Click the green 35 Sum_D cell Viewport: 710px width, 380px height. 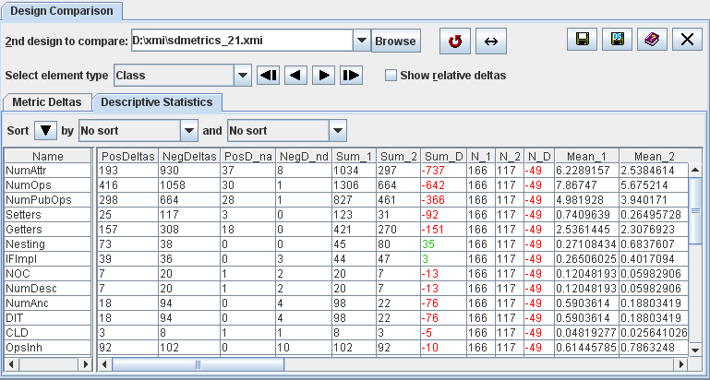pos(444,244)
